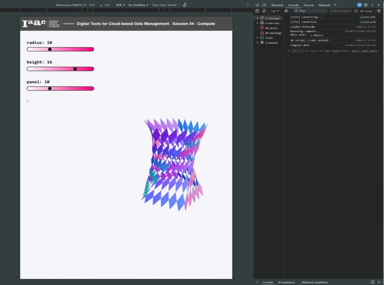This screenshot has width=384, height=285.
Task: Click the Don't show again link
Action: 364,51
